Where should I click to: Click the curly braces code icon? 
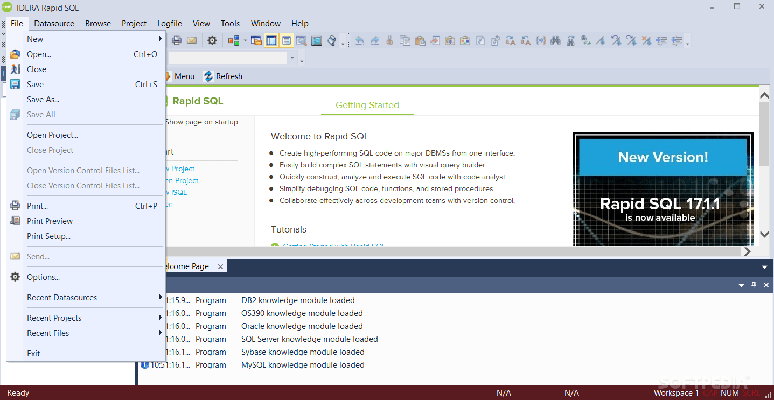pos(541,40)
